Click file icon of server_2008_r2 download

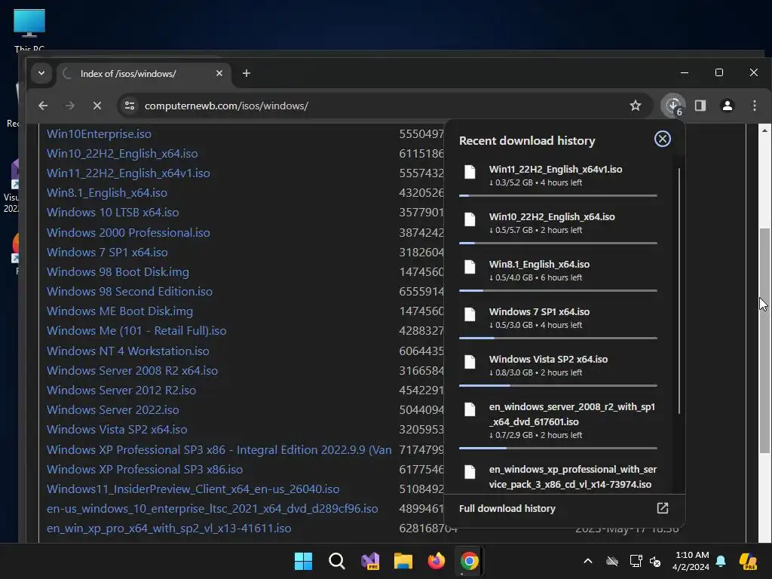point(470,409)
